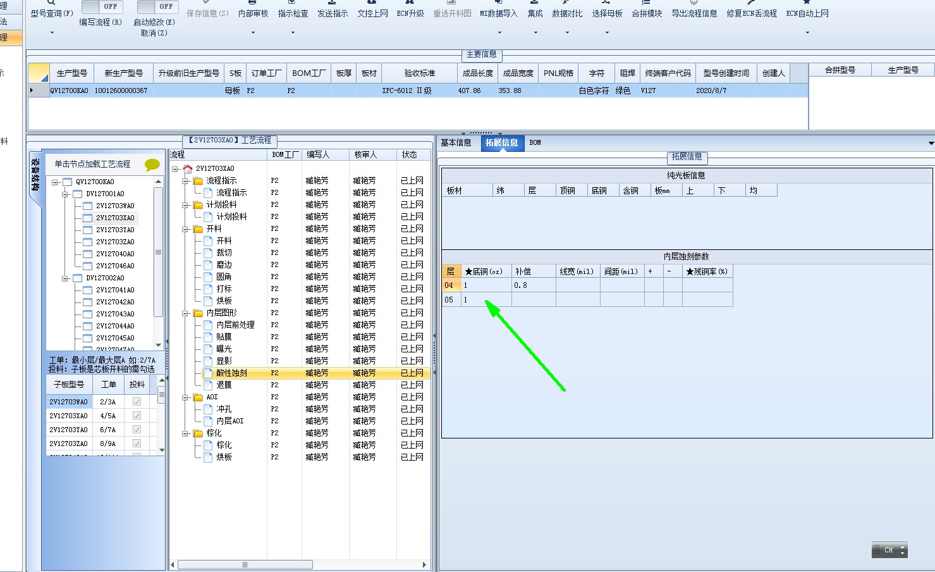Click the 补偿 cell showing 0.8 for layer 04
Image resolution: width=935 pixels, height=572 pixels.
[534, 285]
